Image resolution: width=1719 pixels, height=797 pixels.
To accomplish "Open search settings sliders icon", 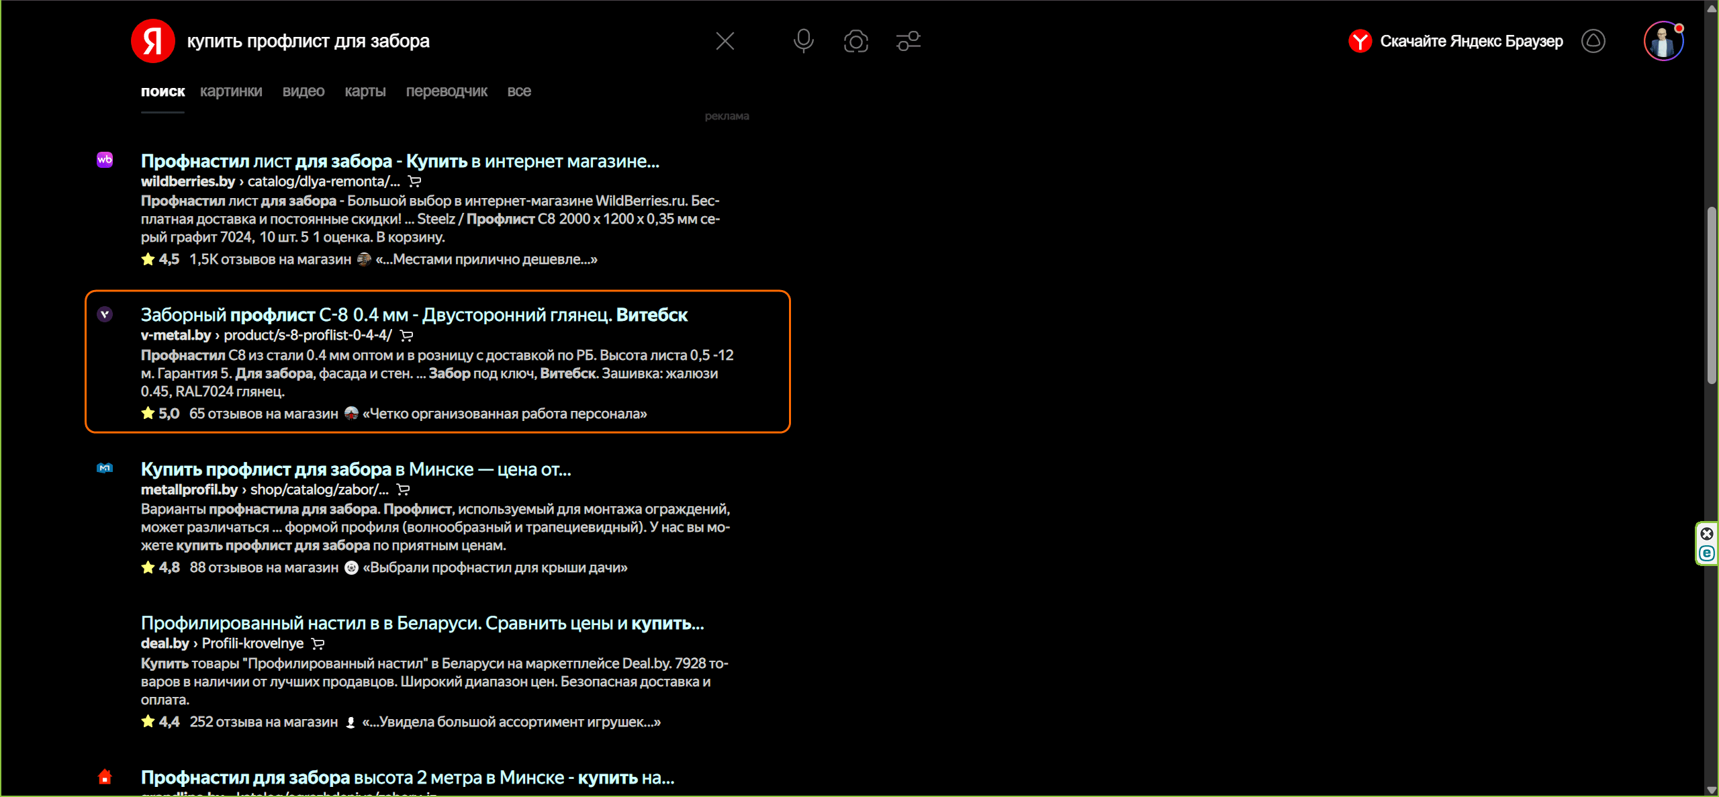I will (x=908, y=41).
